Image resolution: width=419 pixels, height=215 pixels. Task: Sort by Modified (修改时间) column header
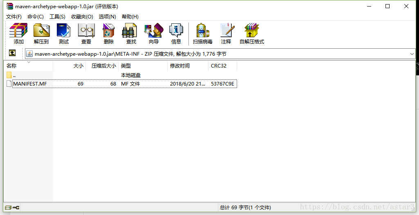tap(188, 66)
